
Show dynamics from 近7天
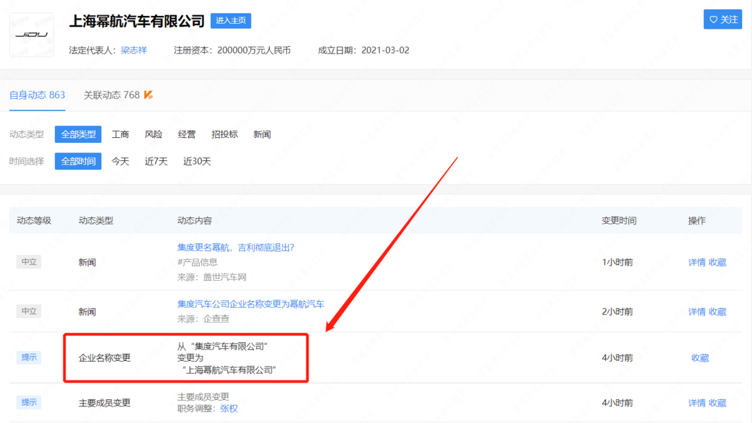pos(156,162)
